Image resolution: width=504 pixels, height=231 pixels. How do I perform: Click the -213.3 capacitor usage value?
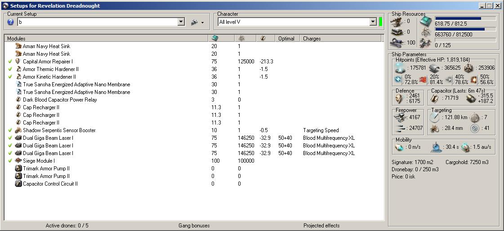(x=266, y=62)
